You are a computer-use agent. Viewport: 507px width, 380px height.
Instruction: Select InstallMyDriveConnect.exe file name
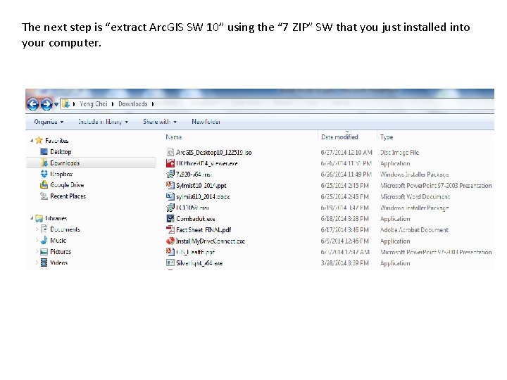pyautogui.click(x=211, y=241)
